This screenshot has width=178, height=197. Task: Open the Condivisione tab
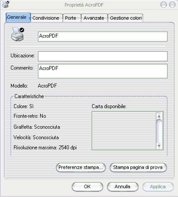(x=47, y=18)
